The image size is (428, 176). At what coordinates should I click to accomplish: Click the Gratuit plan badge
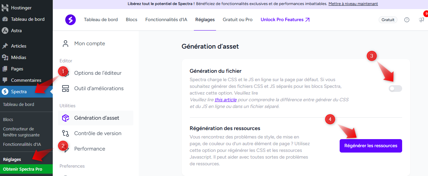point(388,20)
